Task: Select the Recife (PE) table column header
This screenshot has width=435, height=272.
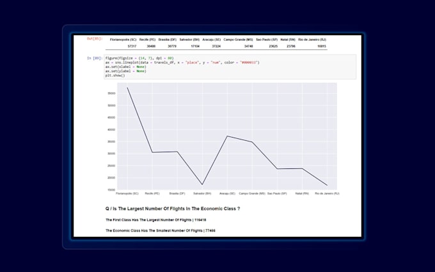Action: [147, 40]
